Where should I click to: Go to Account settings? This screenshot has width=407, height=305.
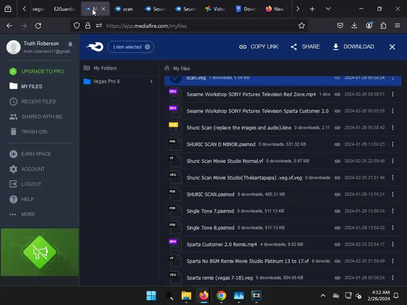coord(27,169)
